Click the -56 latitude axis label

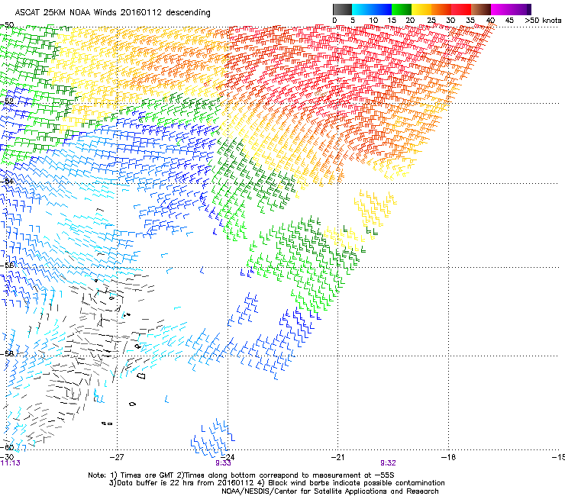[x=8, y=266]
